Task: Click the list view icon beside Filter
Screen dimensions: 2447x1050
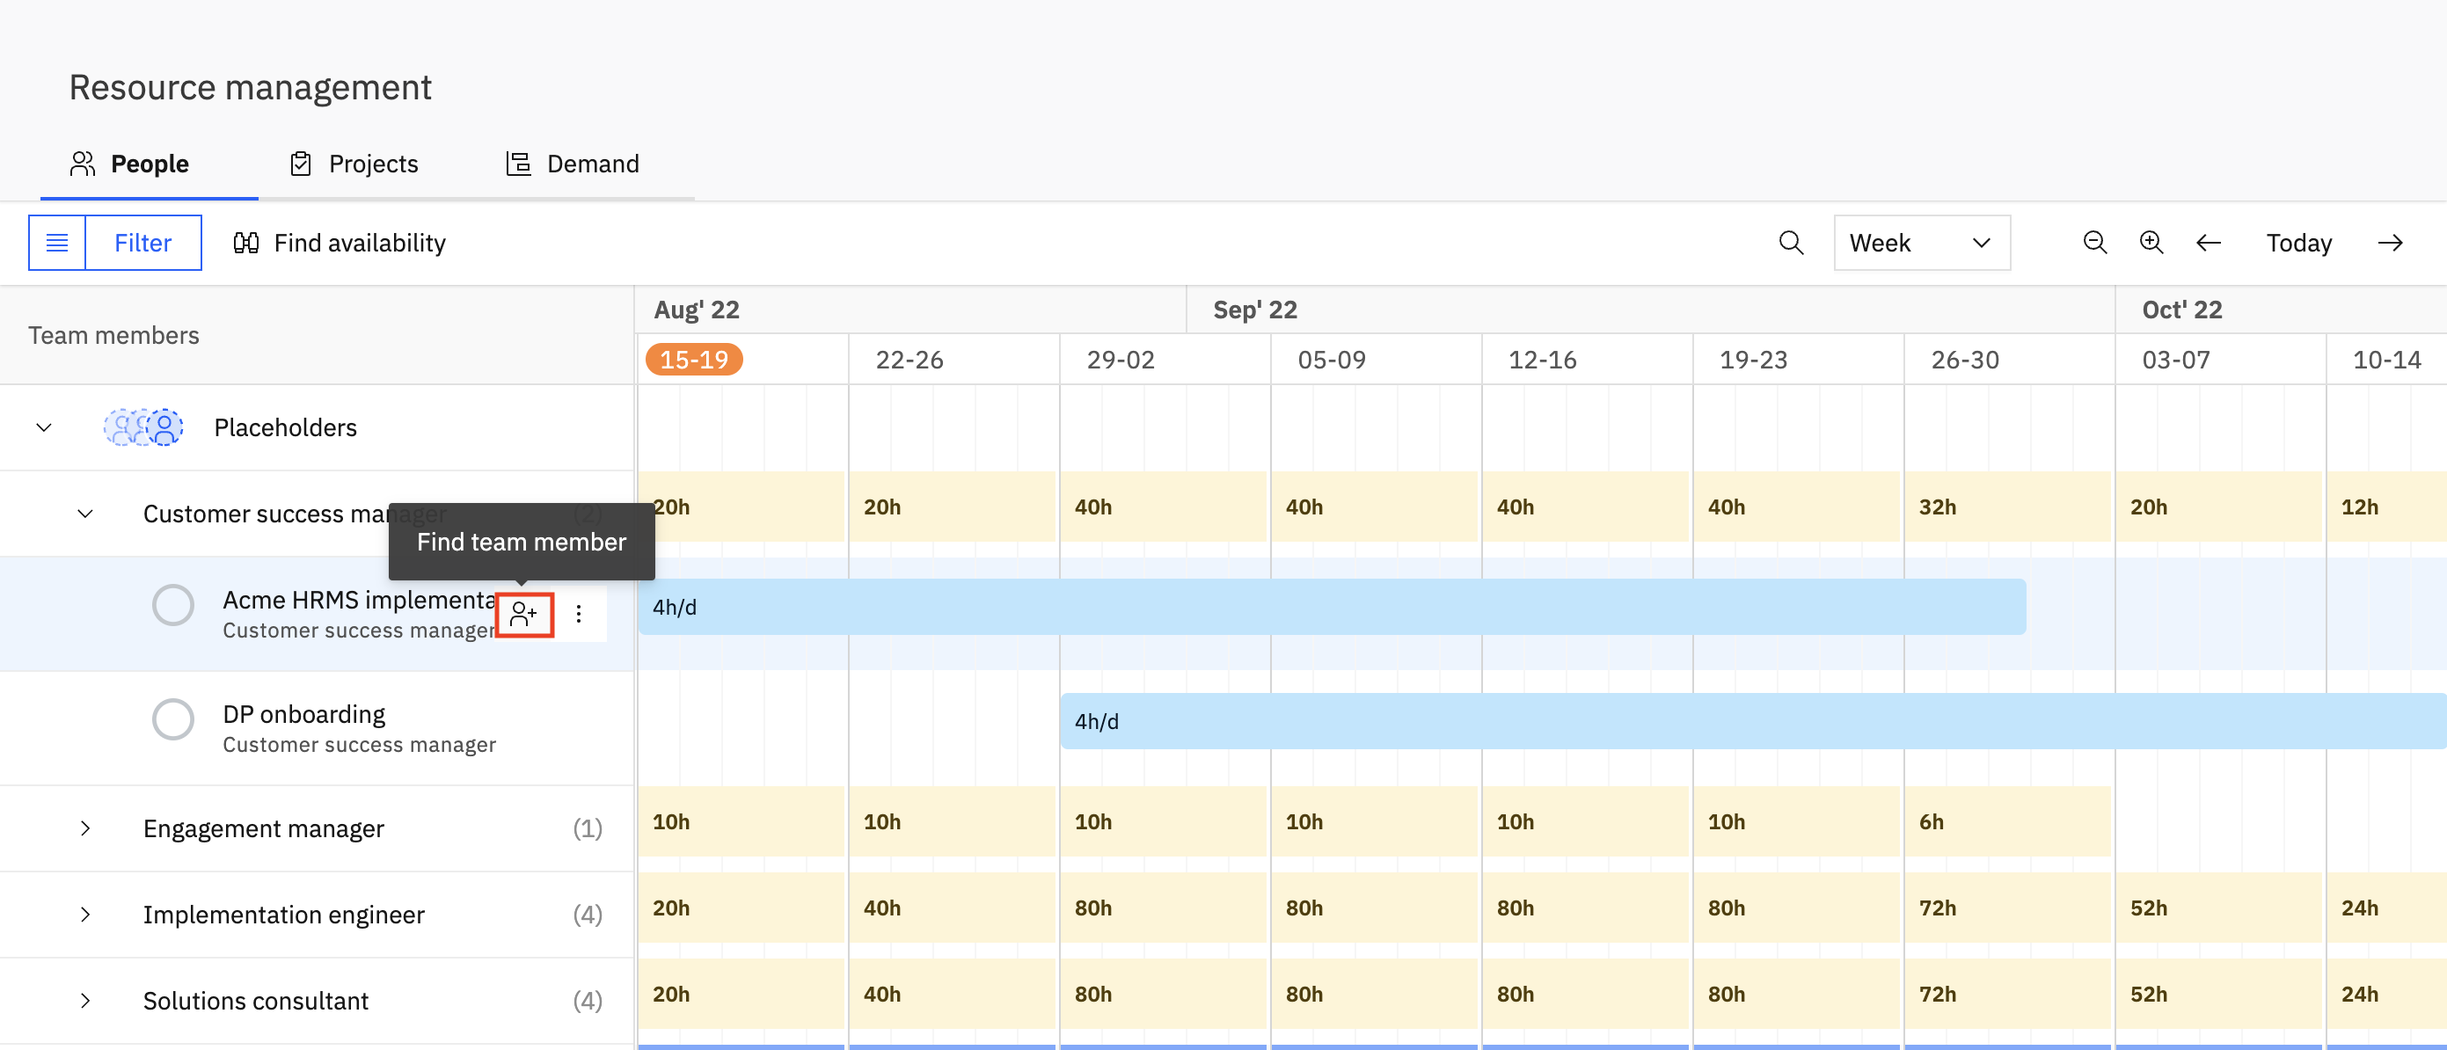Action: (x=57, y=243)
